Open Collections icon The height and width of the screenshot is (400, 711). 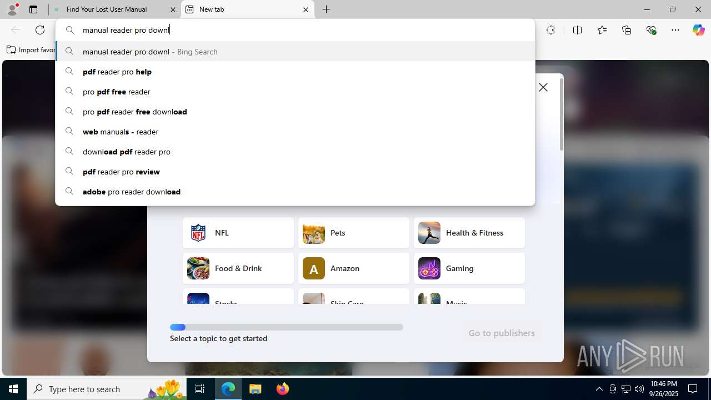click(x=627, y=30)
